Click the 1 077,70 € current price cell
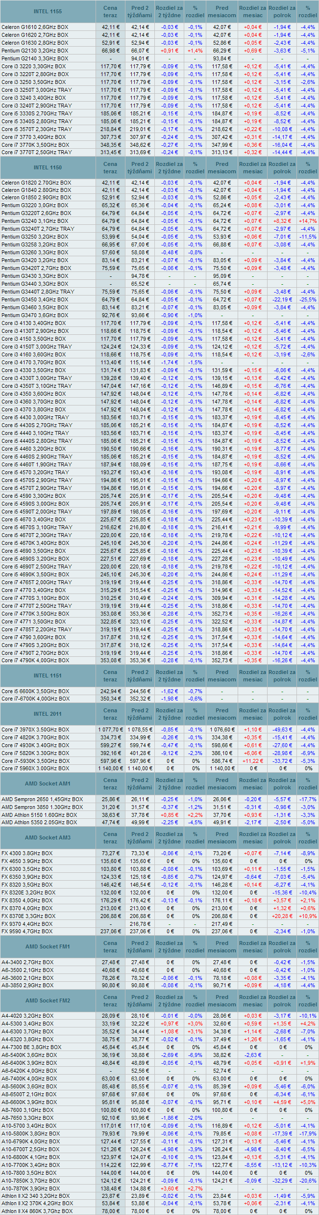This screenshot has width=319, height=1215. (x=110, y=729)
